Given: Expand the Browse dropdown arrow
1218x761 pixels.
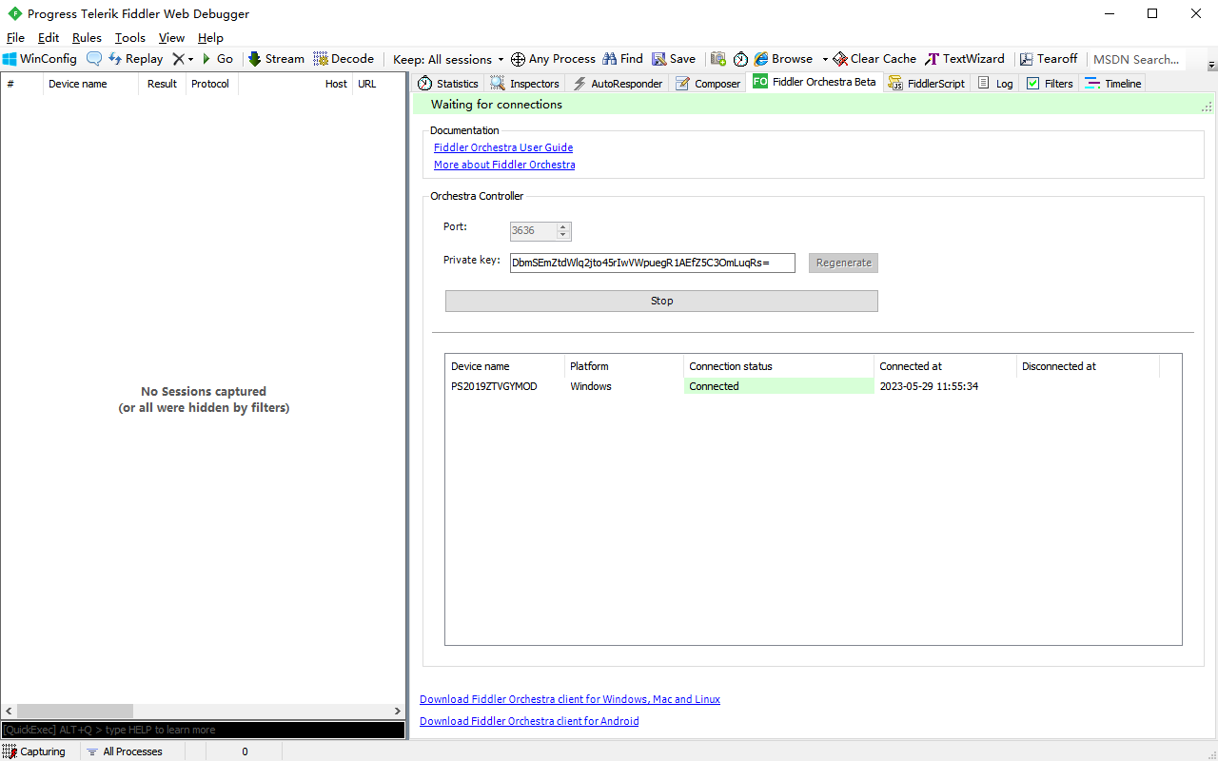Looking at the screenshot, I should [825, 59].
